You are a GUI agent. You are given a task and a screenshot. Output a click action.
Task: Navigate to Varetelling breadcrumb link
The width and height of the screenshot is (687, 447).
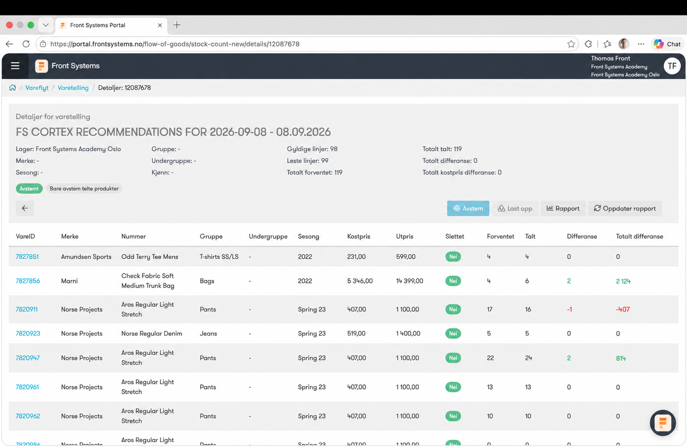73,87
